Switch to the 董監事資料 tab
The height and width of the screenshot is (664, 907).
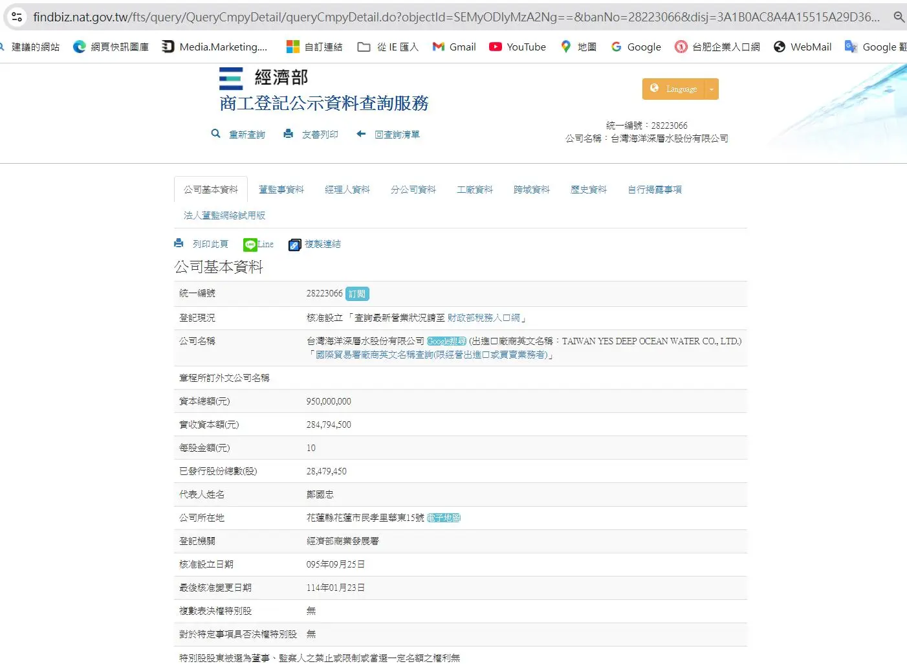coord(281,190)
